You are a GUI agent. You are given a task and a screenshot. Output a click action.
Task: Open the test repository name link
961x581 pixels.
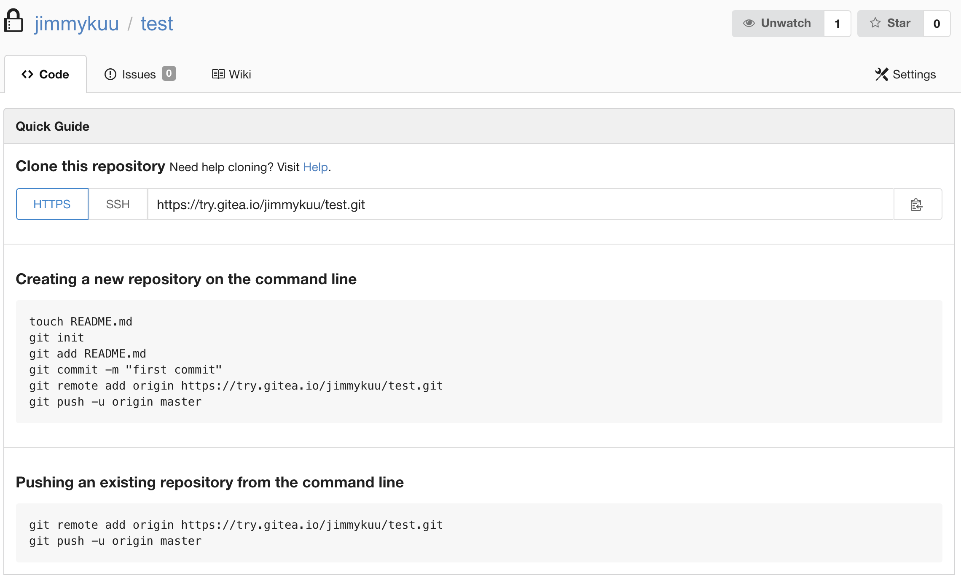point(157,24)
